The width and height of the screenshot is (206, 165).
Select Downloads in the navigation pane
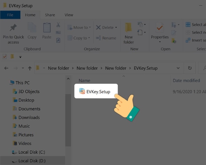pos(29,117)
